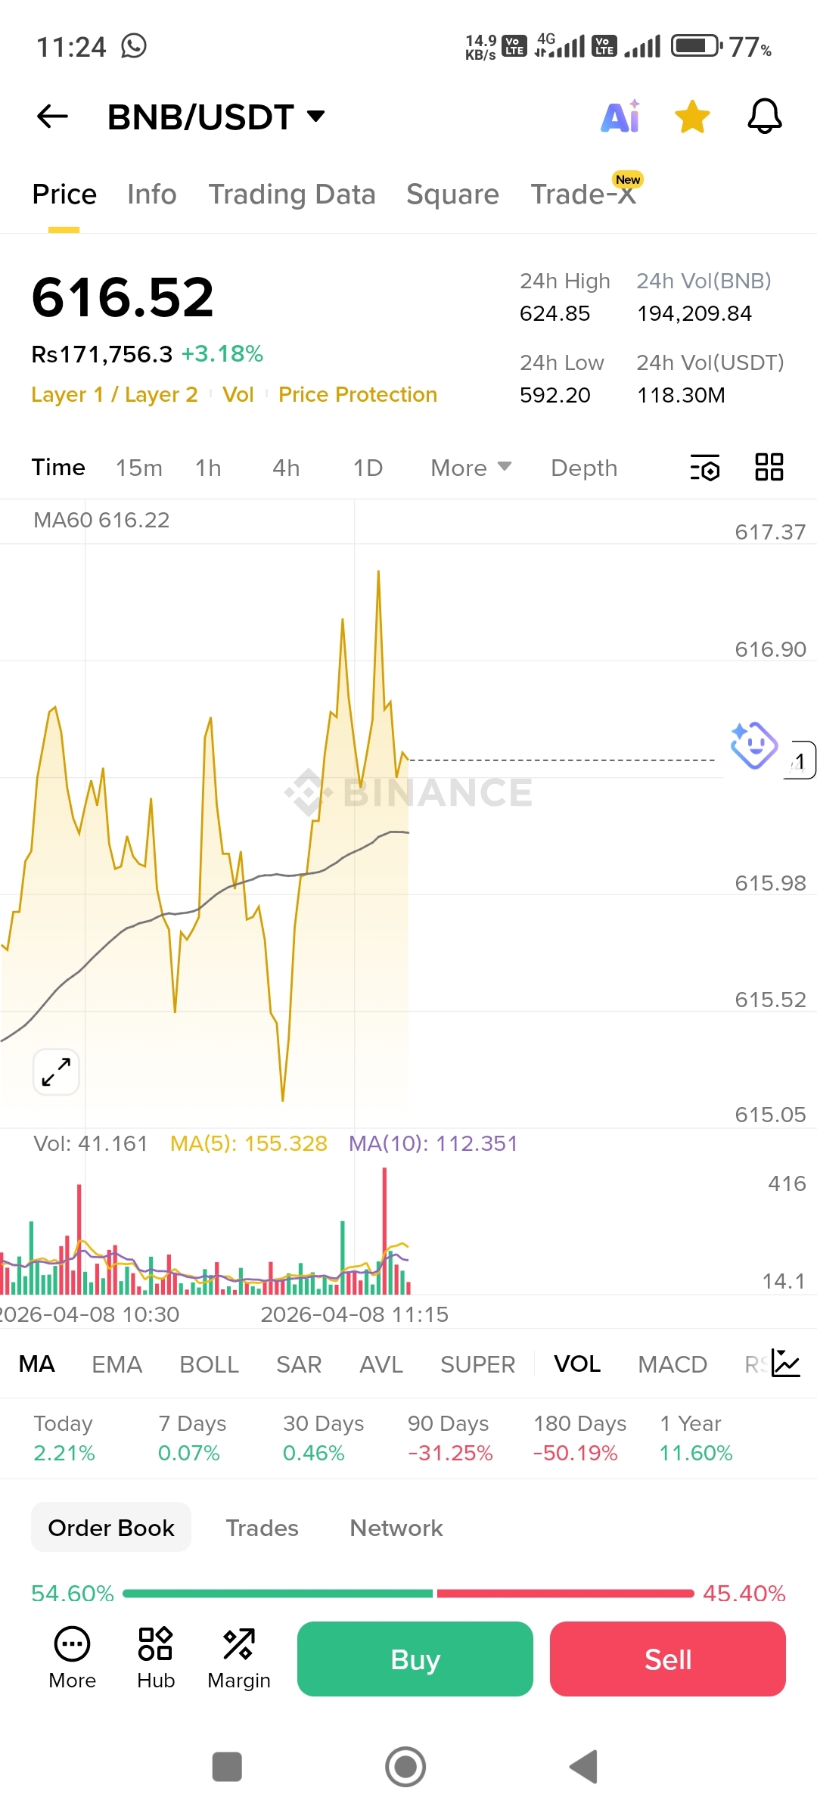Click the buy/sell ratio bar

tap(408, 1594)
